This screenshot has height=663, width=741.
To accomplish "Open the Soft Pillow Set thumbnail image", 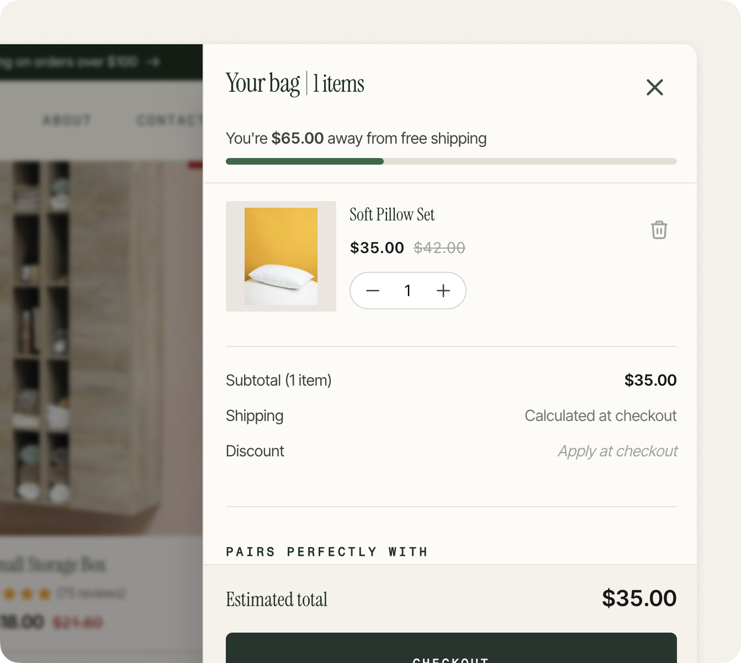I will (281, 256).
